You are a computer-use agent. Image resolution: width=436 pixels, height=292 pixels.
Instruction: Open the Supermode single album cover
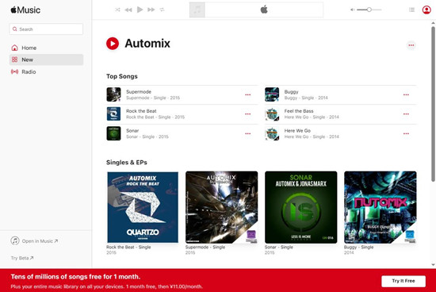(222, 207)
